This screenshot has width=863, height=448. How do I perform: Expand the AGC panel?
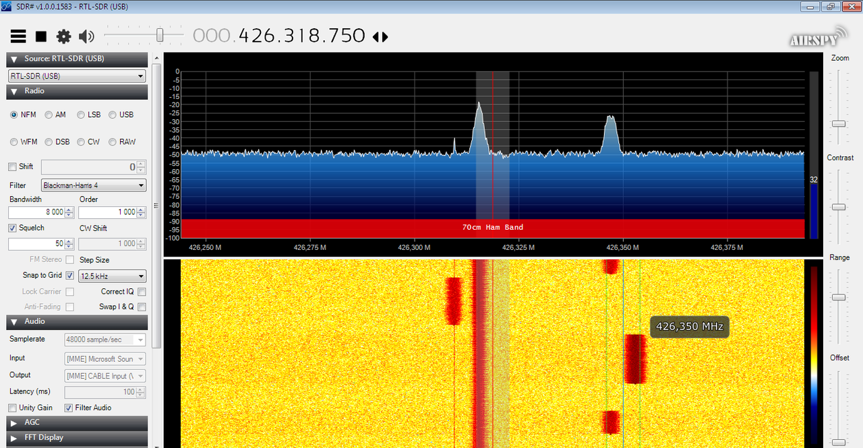click(77, 423)
